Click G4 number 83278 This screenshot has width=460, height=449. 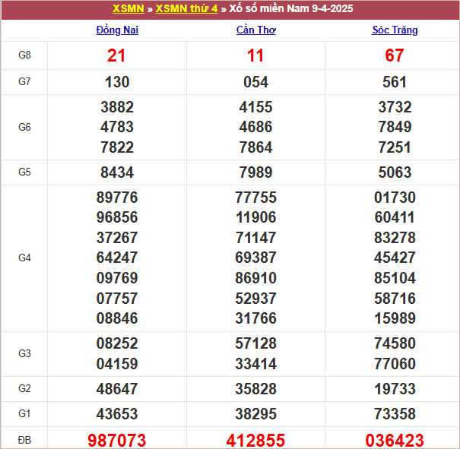point(395,237)
